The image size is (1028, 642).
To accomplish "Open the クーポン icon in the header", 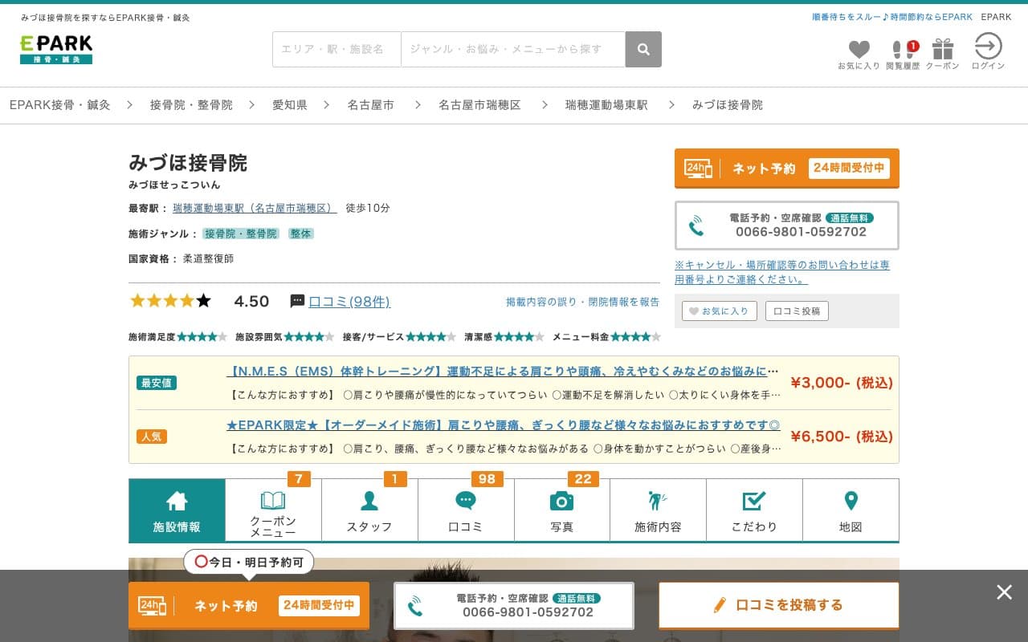I will [942, 50].
